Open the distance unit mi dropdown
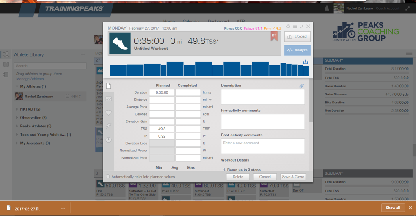This screenshot has width=416, height=216. [x=210, y=100]
